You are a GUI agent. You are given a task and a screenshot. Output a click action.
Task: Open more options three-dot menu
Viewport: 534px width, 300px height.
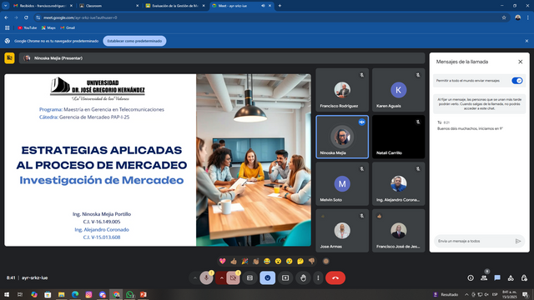point(318,277)
